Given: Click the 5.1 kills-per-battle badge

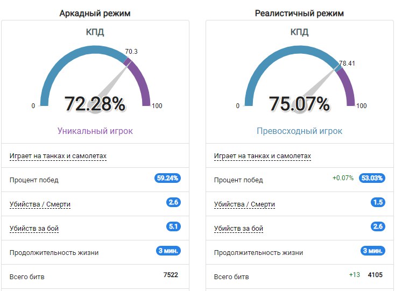Looking at the screenshot, I should pos(173,226).
